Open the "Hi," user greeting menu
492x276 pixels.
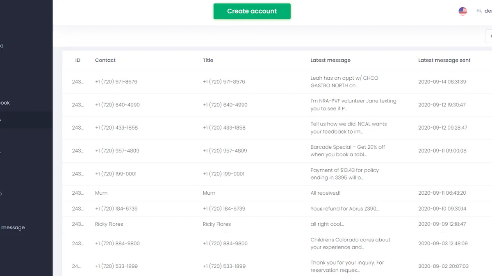pyautogui.click(x=484, y=11)
